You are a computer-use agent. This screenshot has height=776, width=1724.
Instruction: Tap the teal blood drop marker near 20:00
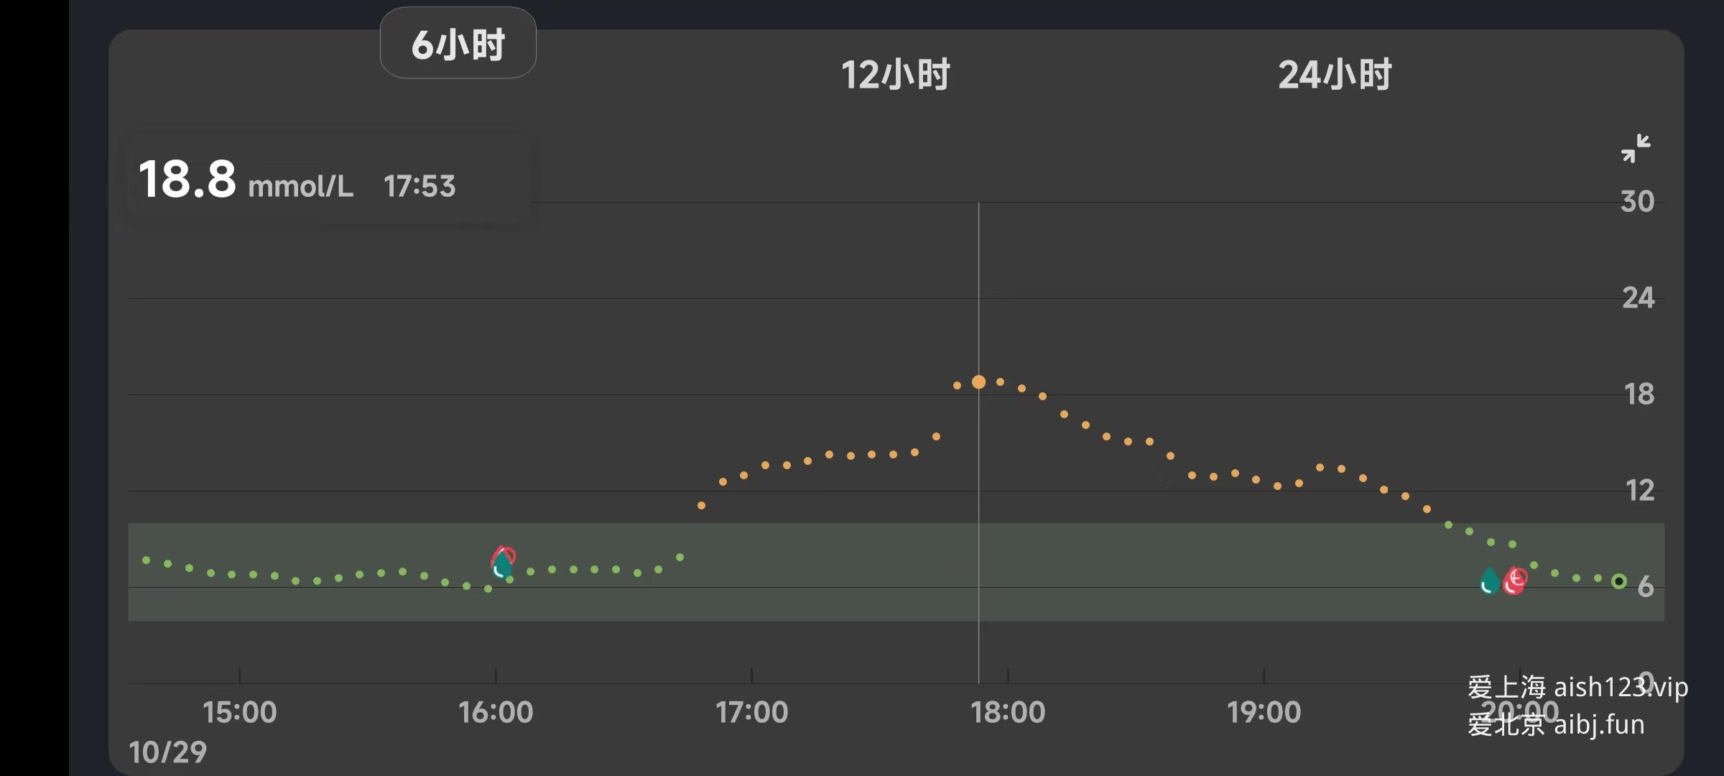click(x=1489, y=581)
